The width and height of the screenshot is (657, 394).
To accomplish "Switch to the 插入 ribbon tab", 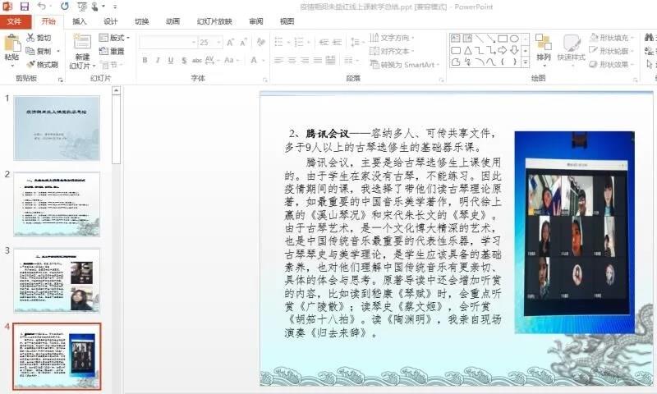I will [79, 21].
